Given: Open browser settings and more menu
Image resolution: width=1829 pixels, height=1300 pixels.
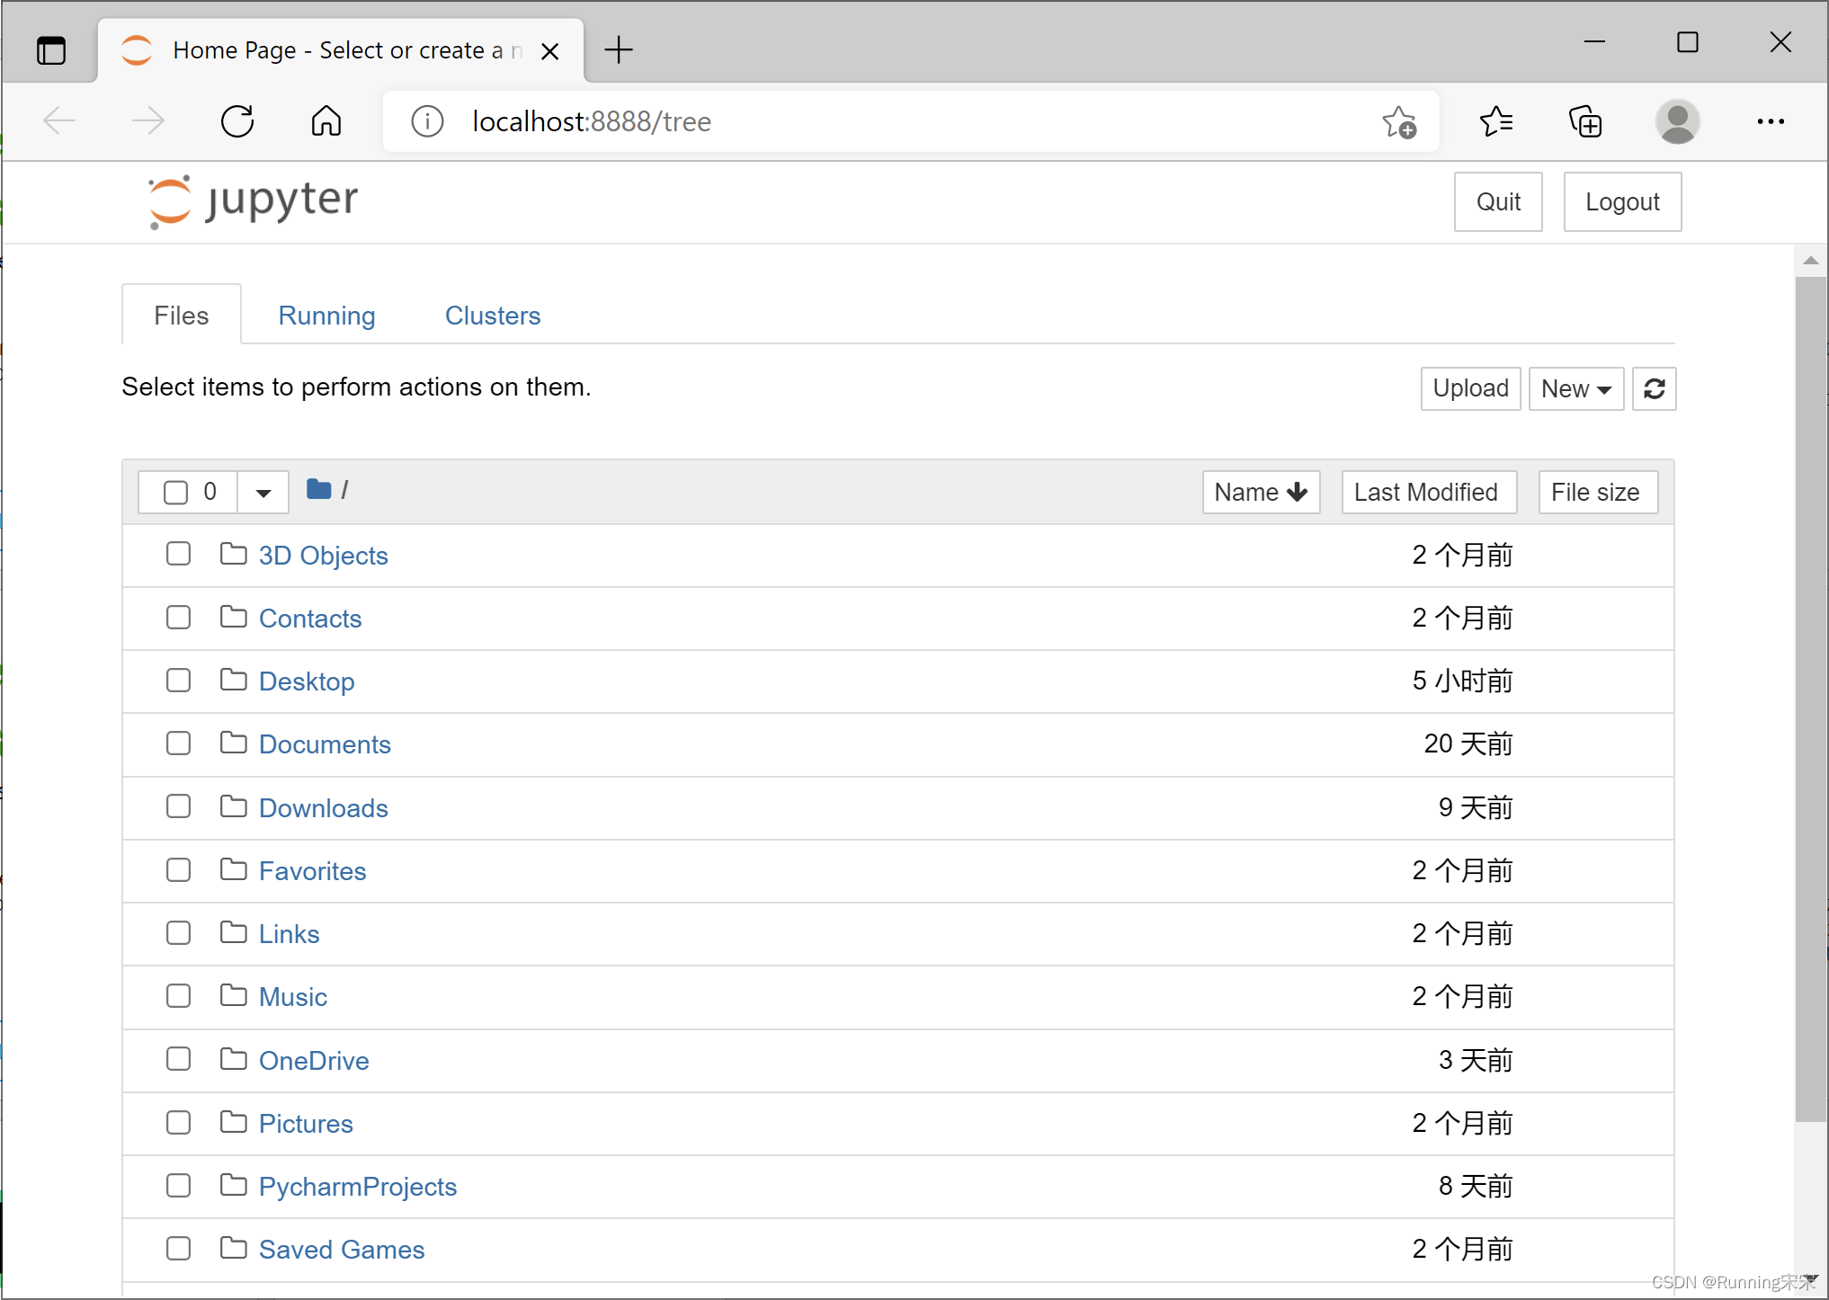Looking at the screenshot, I should (1770, 121).
